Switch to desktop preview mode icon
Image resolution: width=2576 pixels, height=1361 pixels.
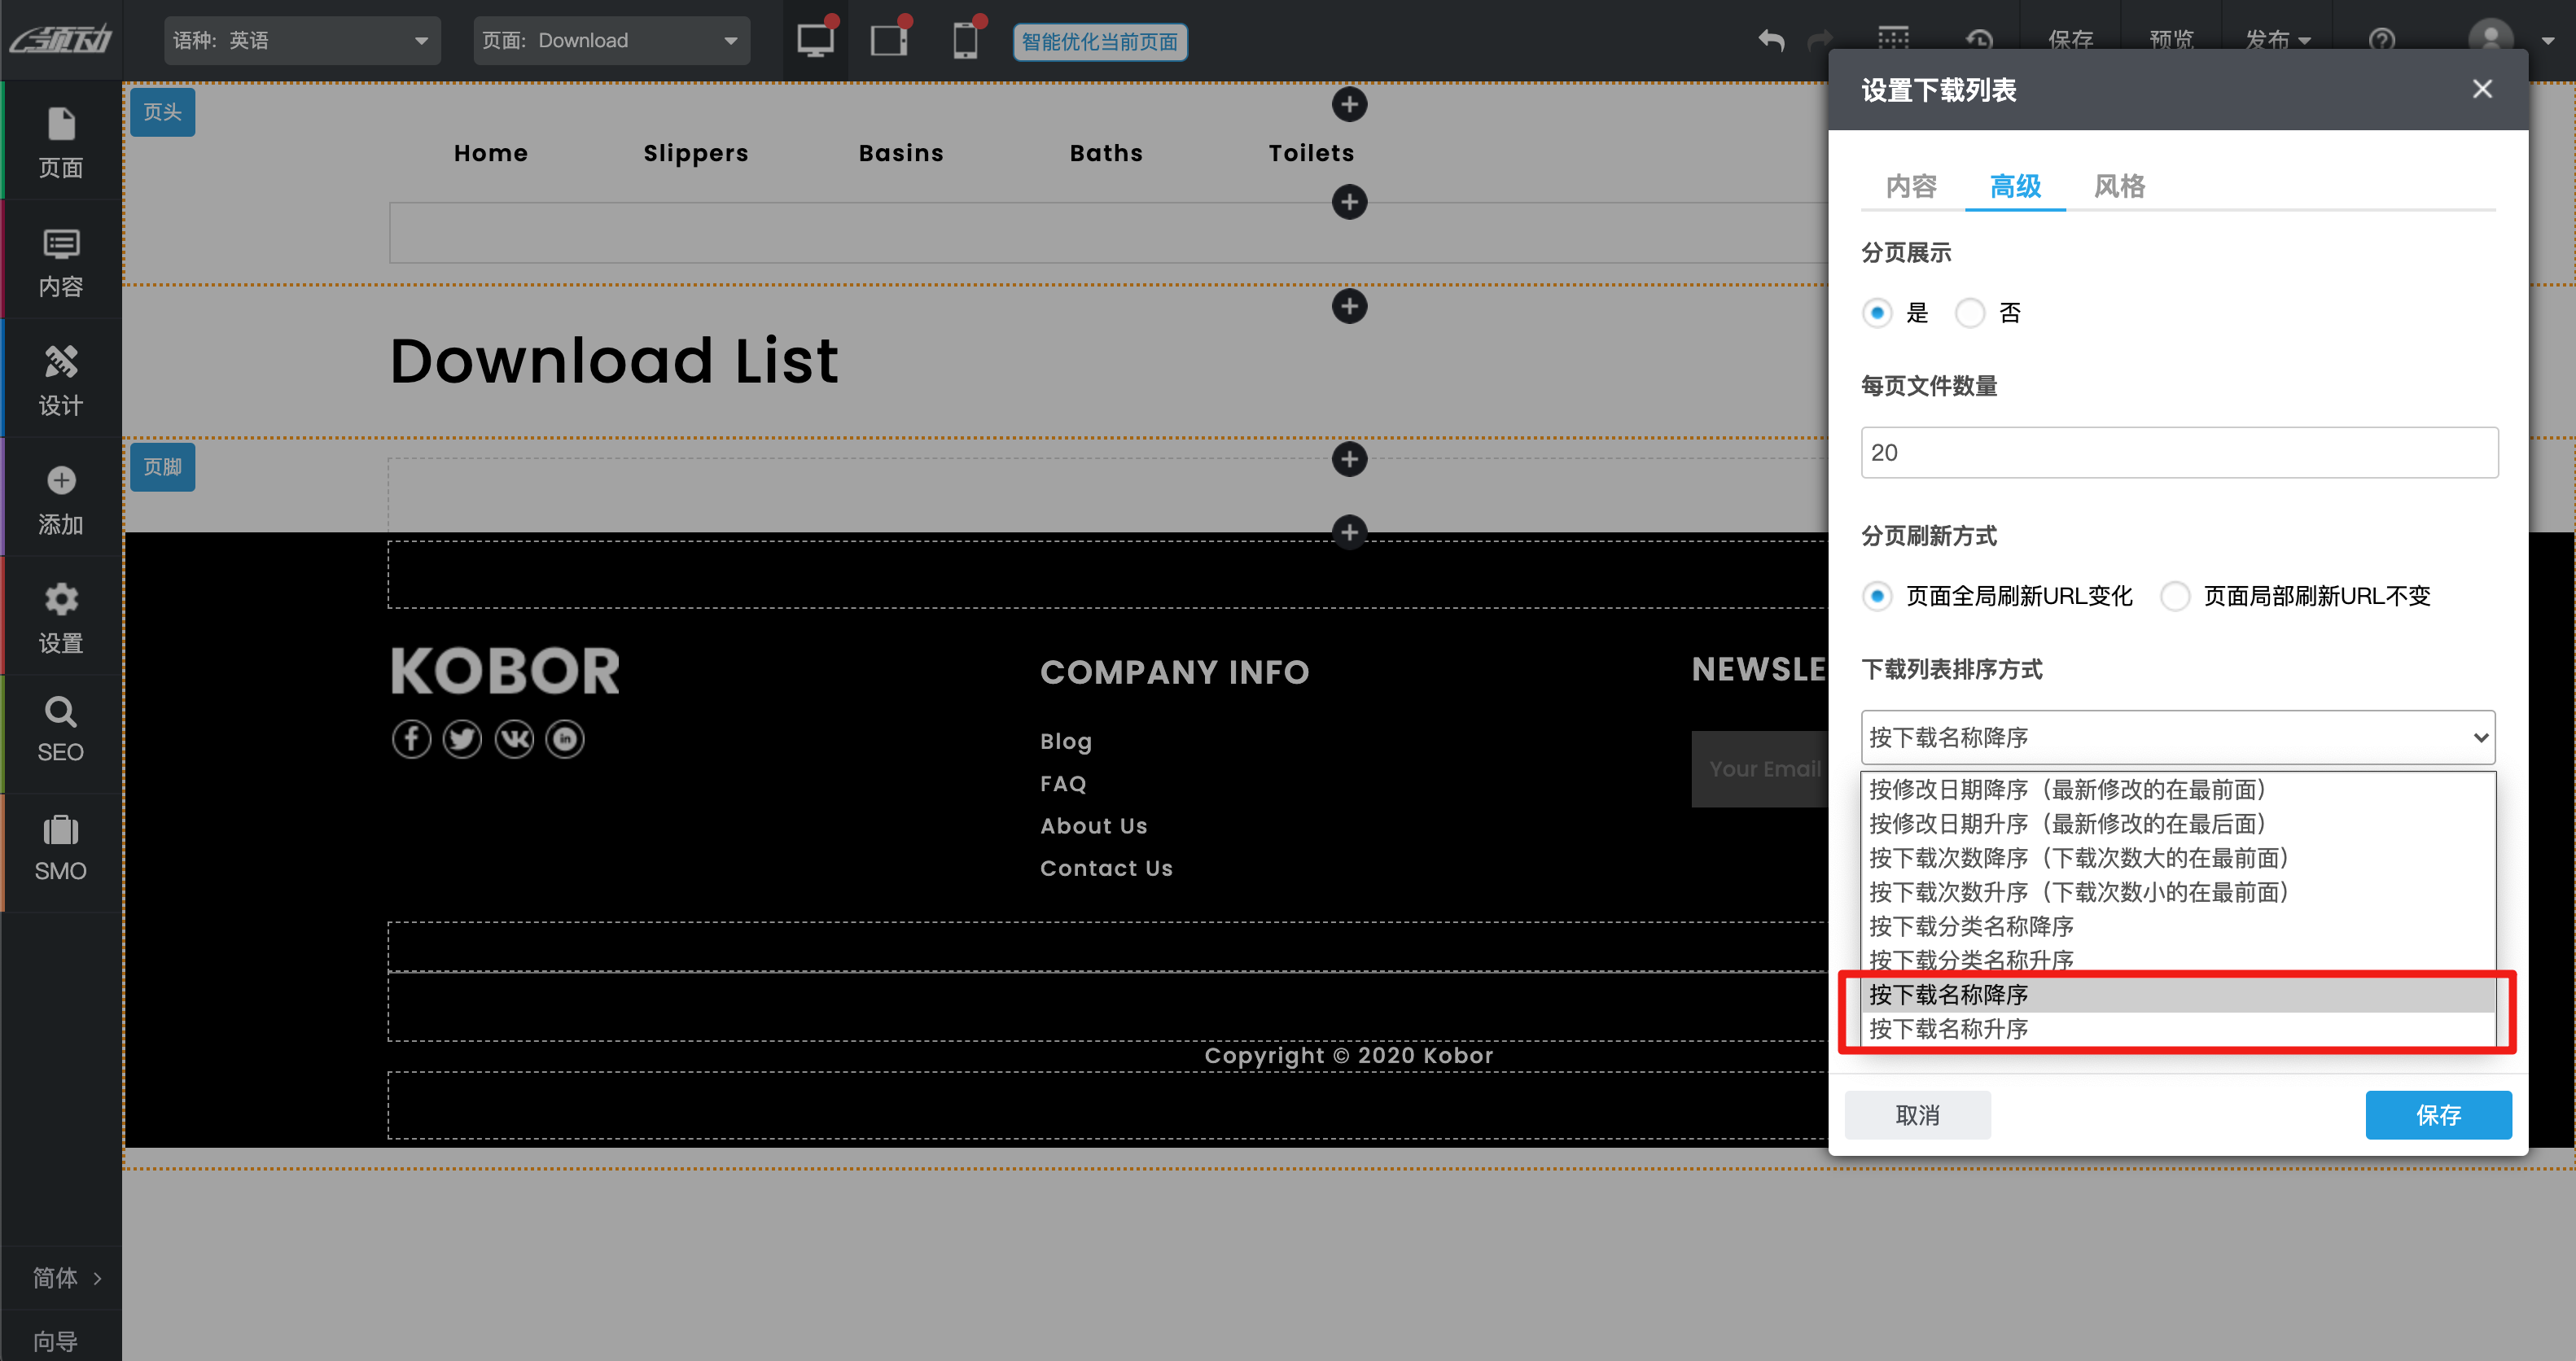click(x=815, y=40)
